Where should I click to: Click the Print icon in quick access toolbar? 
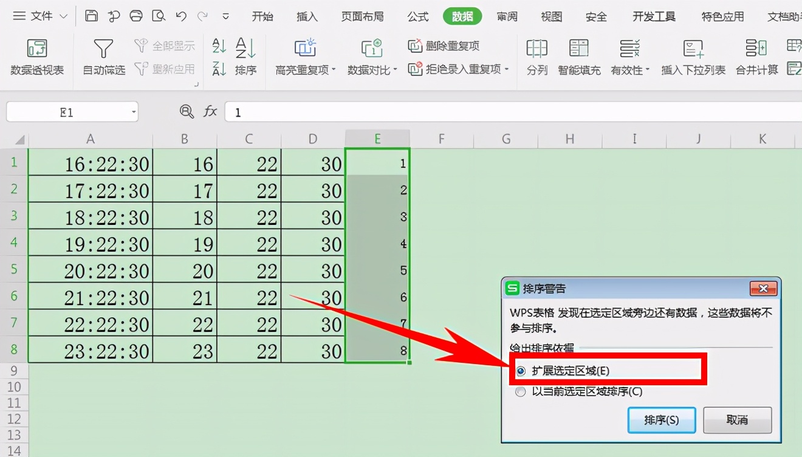(136, 16)
